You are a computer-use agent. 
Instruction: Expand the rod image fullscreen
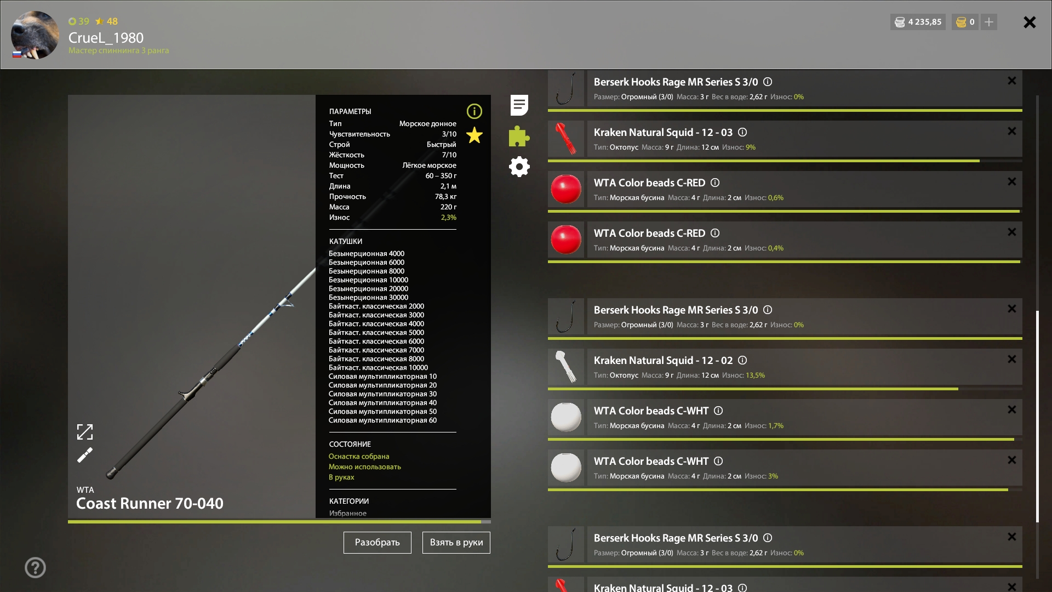coord(85,432)
